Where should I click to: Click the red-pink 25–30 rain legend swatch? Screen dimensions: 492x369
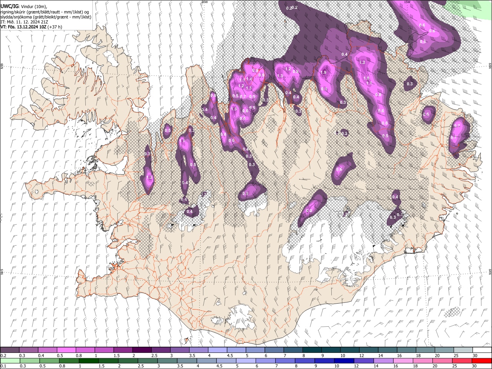coord(462,361)
